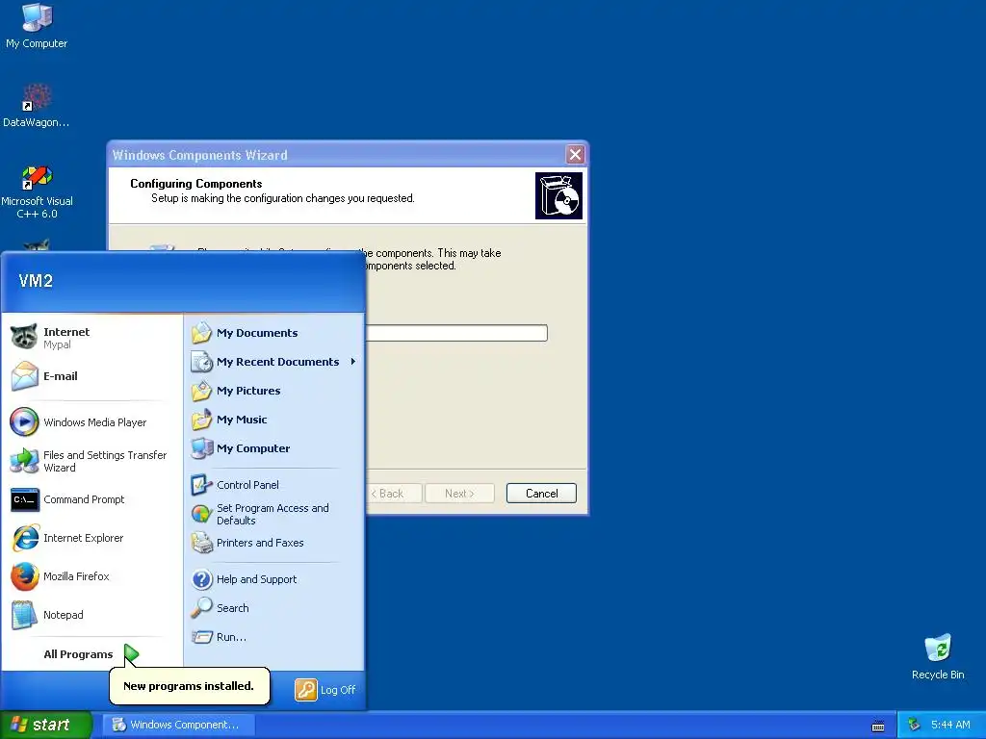The image size is (986, 739).
Task: Click the Start button
Action: click(x=46, y=725)
